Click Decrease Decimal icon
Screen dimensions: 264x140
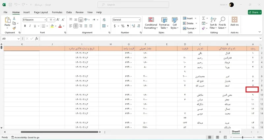click(x=139, y=26)
